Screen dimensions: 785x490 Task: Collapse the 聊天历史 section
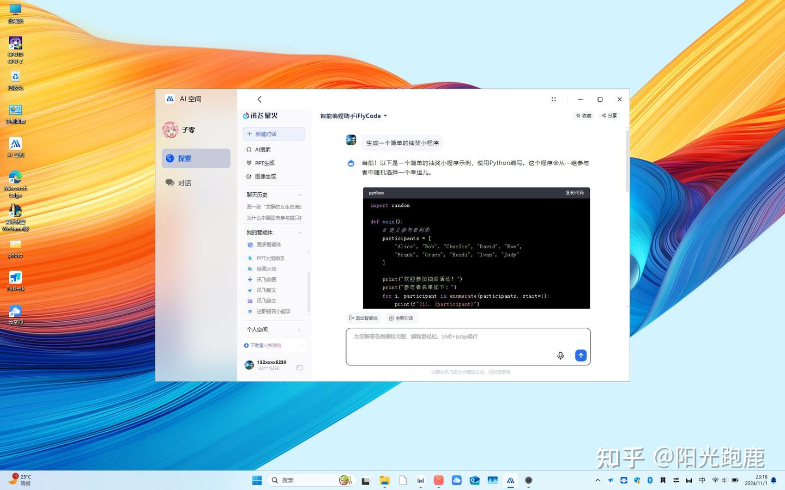click(299, 195)
